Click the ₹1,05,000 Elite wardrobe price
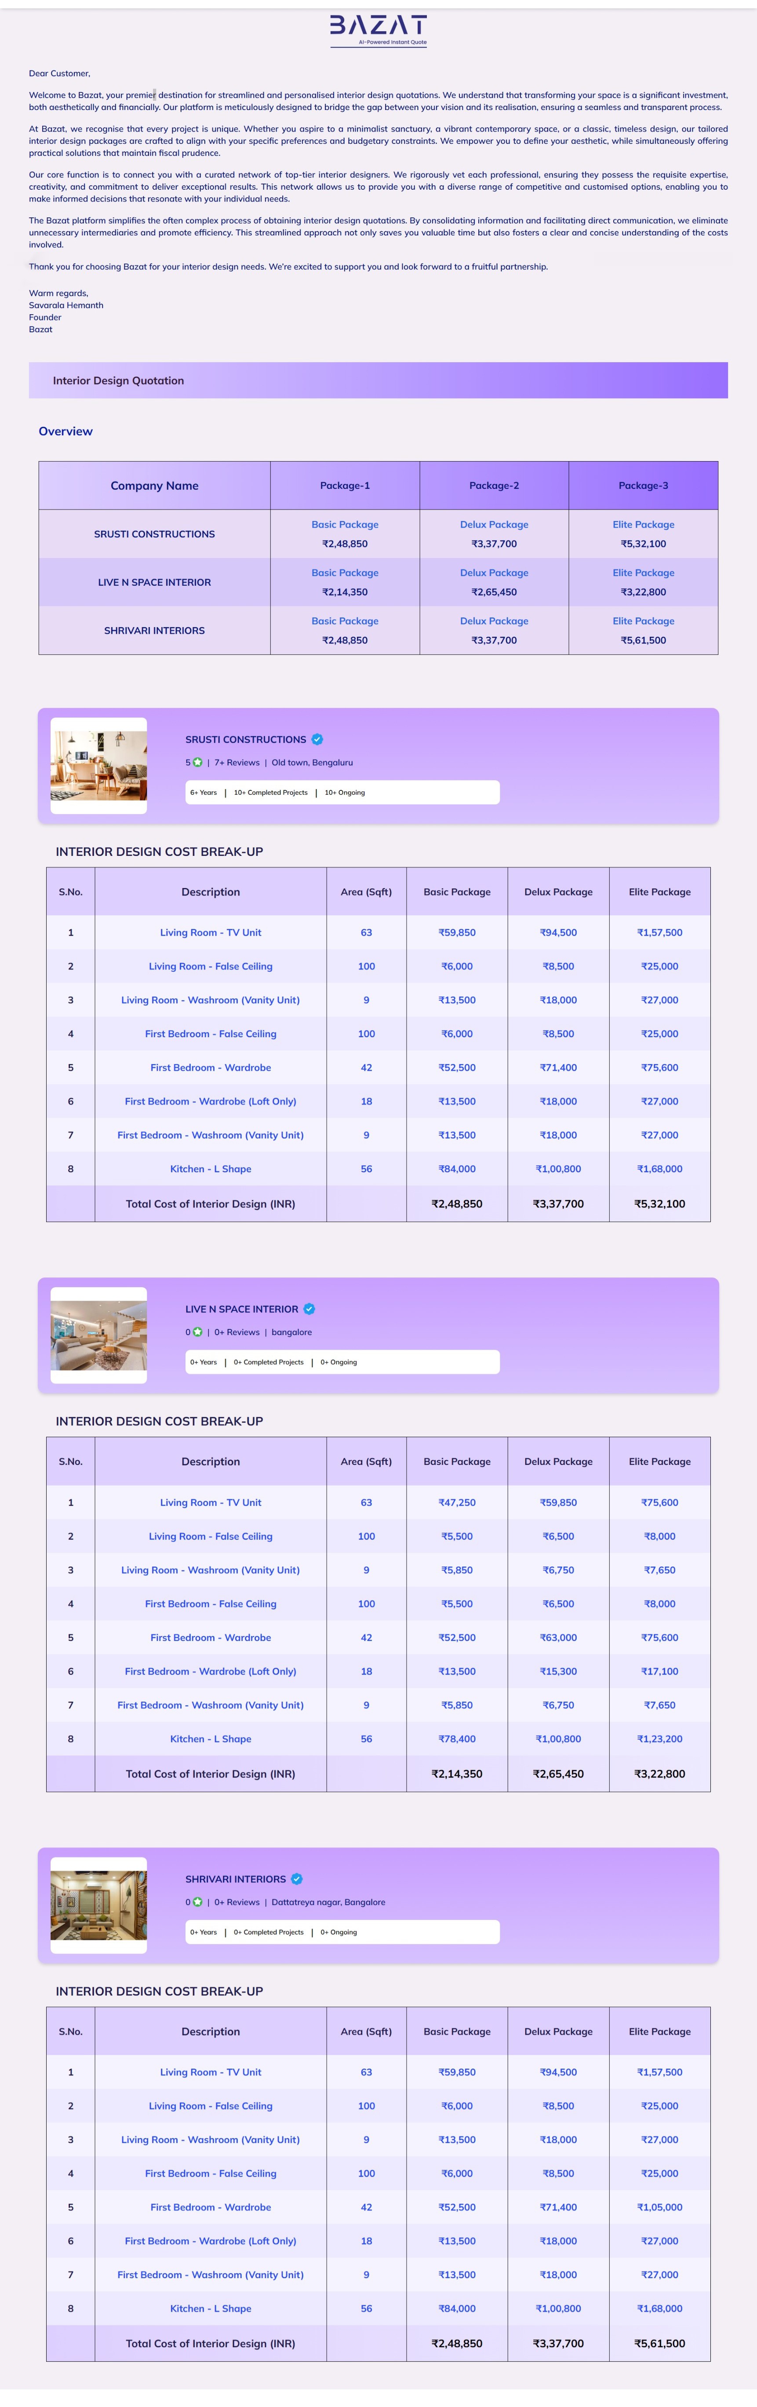757x2407 pixels. point(660,2208)
